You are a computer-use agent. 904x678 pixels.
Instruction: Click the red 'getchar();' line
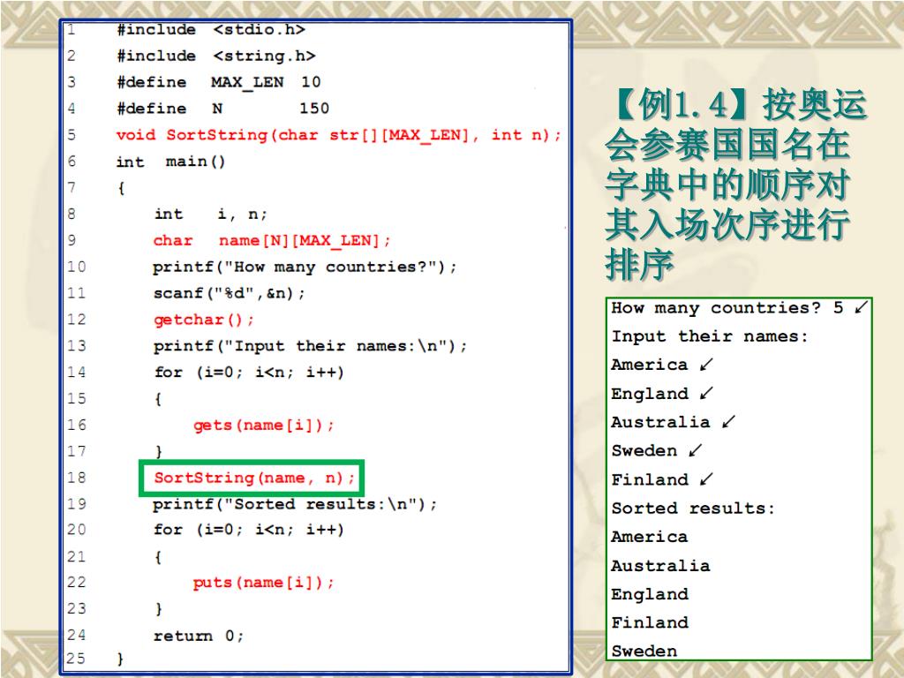[204, 320]
